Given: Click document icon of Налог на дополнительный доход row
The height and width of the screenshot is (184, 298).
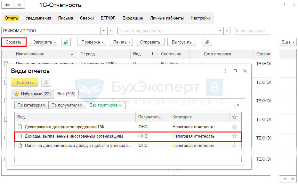Looking at the screenshot, I should tap(20, 145).
